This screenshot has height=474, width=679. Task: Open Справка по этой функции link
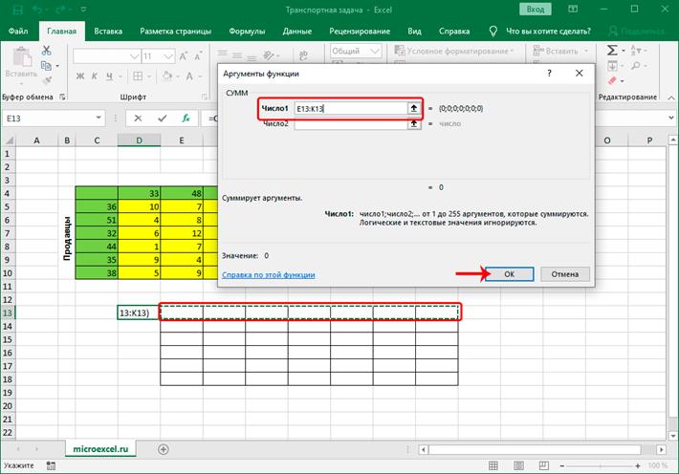pyautogui.click(x=268, y=275)
